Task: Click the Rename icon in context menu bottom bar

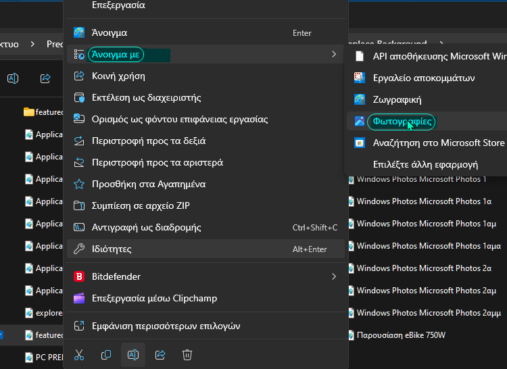Action: 133,355
